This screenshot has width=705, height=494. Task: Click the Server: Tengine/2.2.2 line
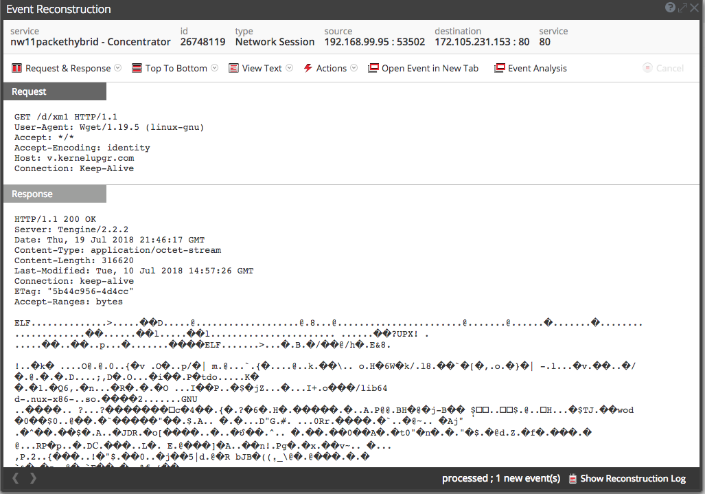tap(71, 230)
